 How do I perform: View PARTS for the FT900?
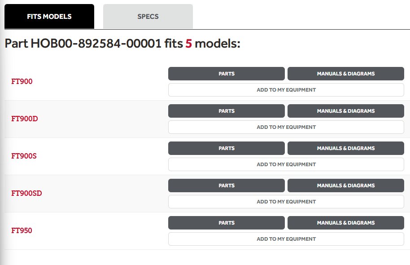point(226,74)
